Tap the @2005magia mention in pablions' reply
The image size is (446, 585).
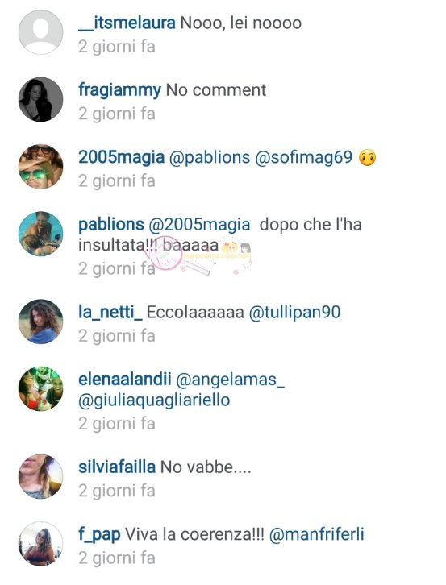pyautogui.click(x=199, y=225)
